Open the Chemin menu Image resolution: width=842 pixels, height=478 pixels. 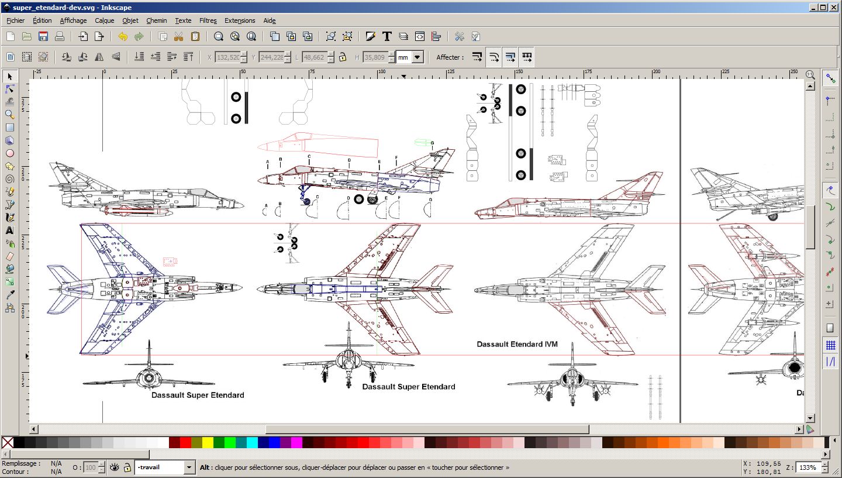click(x=157, y=20)
